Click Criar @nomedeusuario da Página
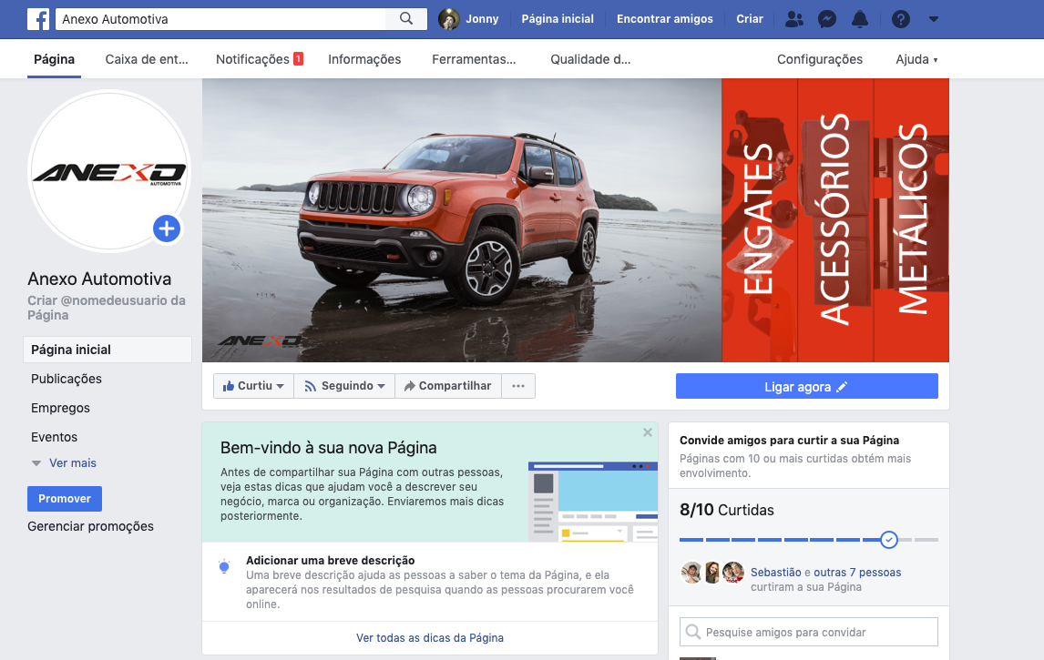This screenshot has height=660, width=1044. (107, 308)
